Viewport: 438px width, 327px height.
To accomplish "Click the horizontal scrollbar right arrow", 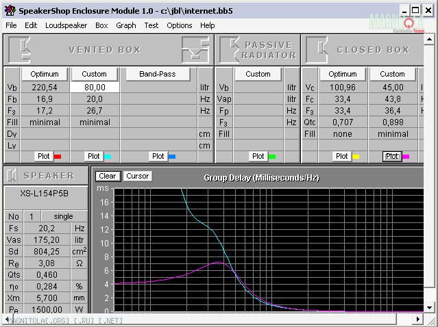I will tap(418, 319).
